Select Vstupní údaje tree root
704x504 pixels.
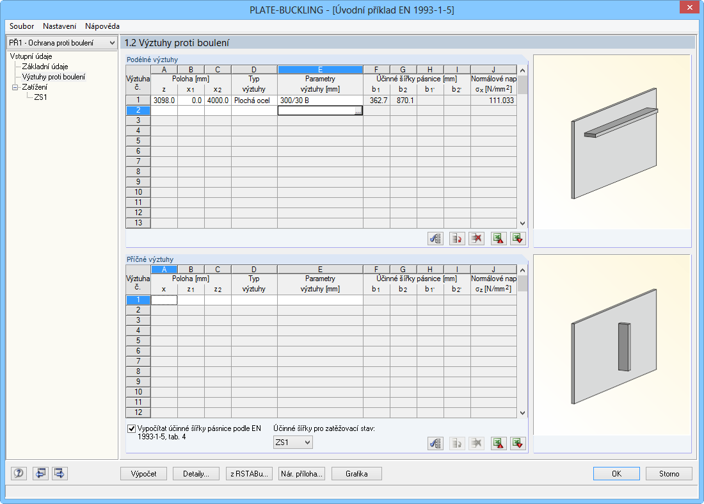point(31,56)
